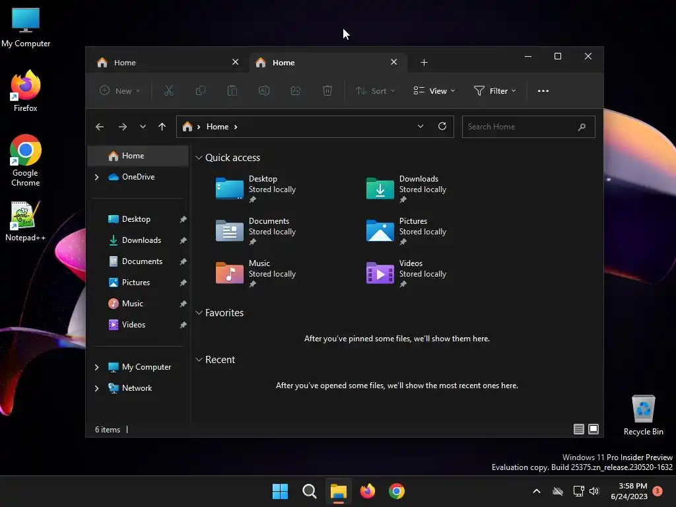
Task: Show hidden system tray icons
Action: [537, 491]
